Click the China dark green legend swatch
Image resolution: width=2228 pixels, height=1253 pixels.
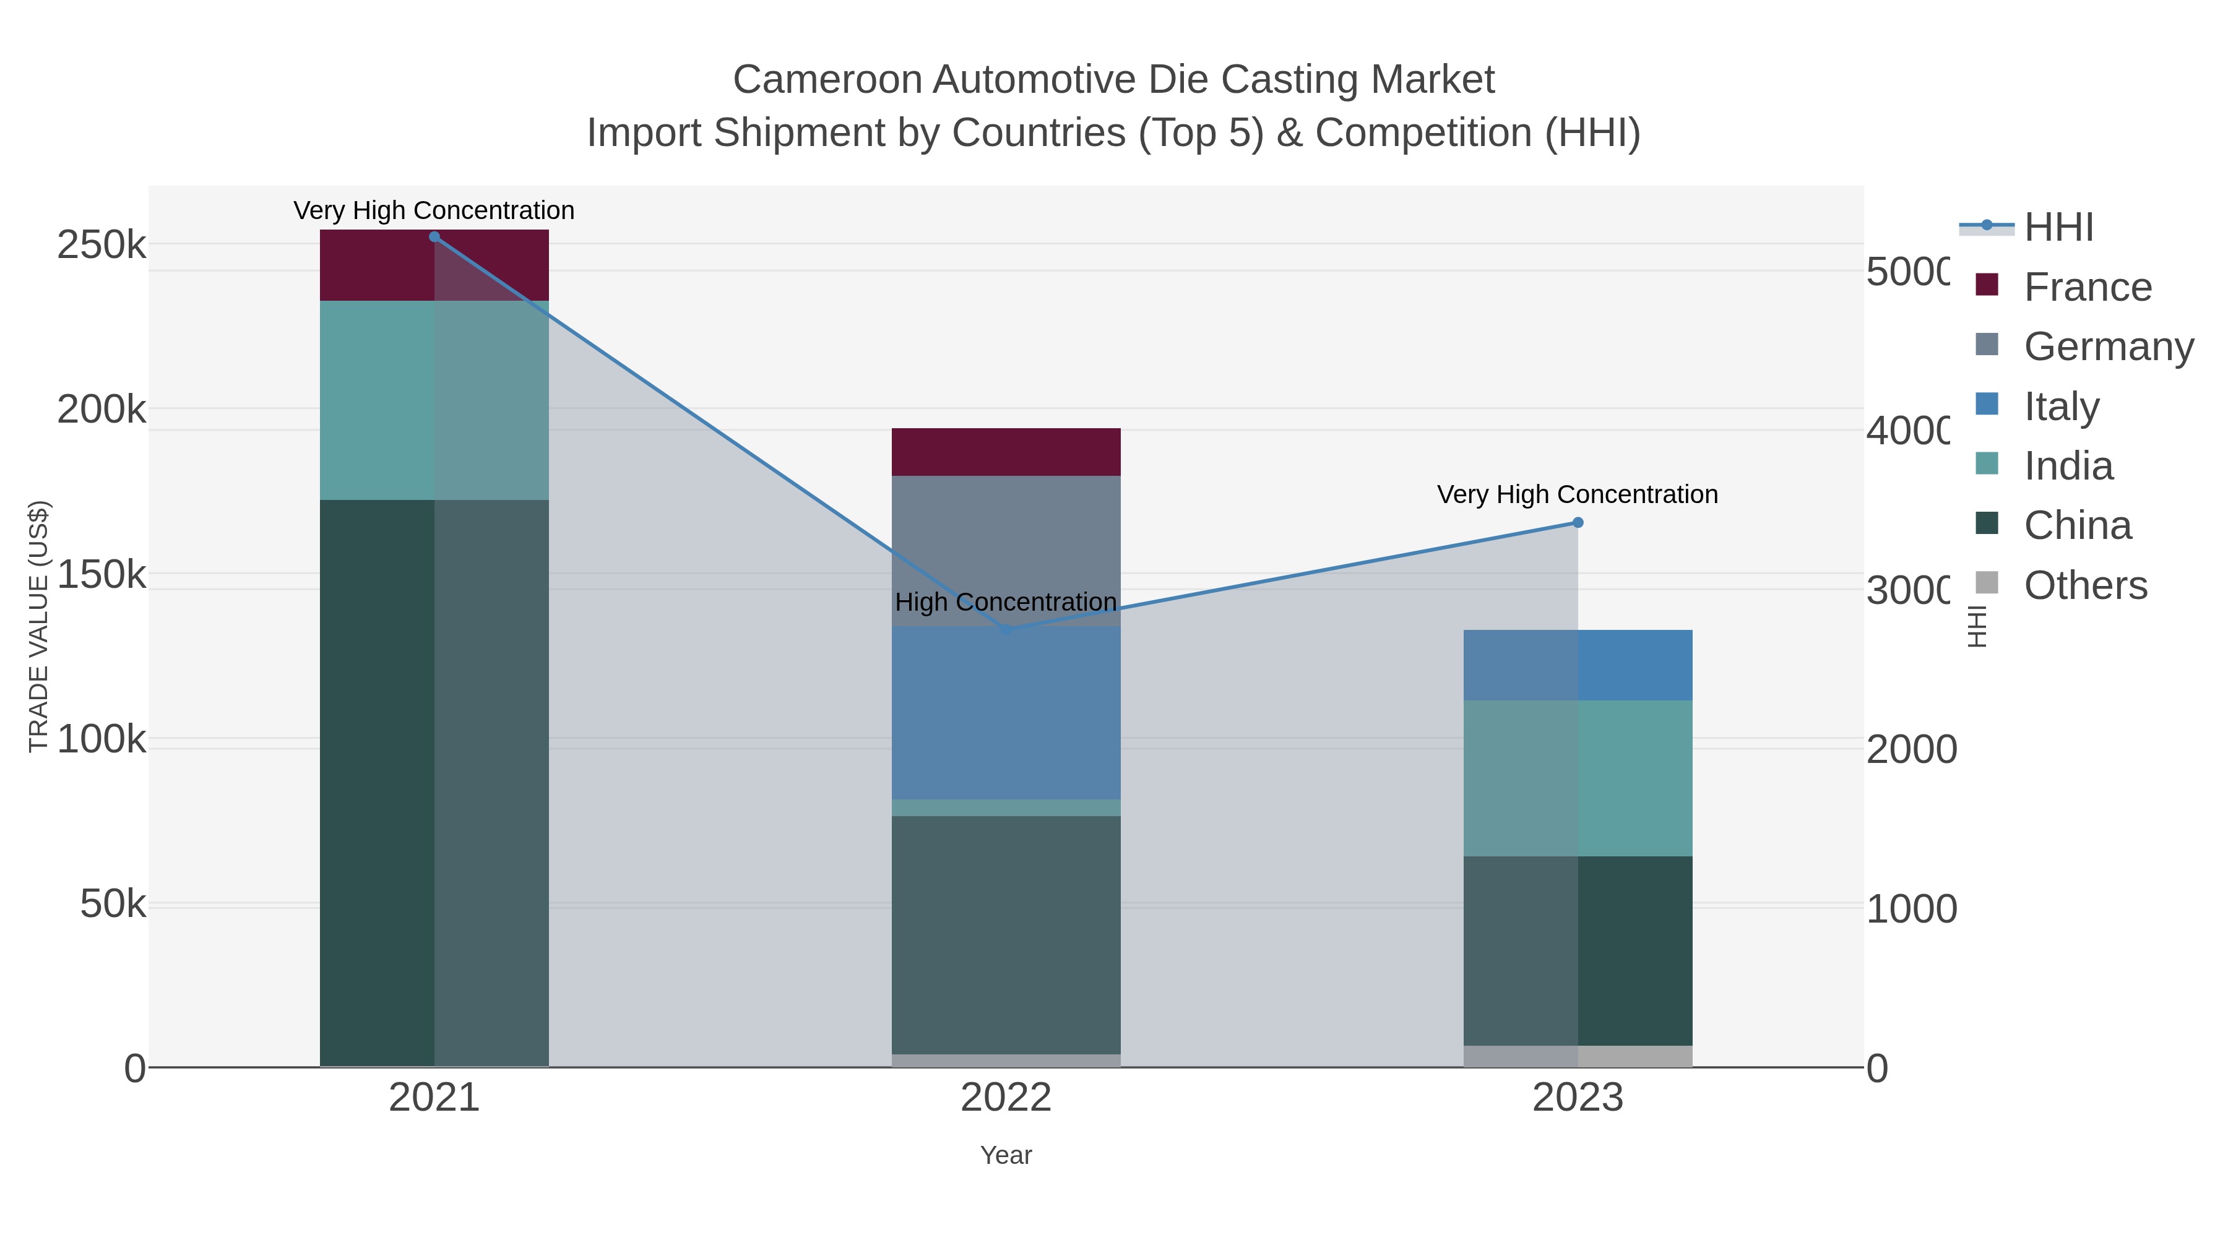point(1987,523)
